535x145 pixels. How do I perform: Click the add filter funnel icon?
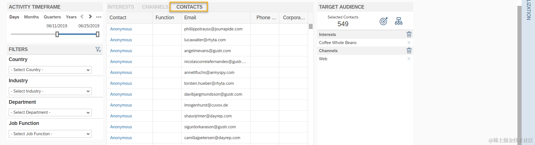[98, 49]
